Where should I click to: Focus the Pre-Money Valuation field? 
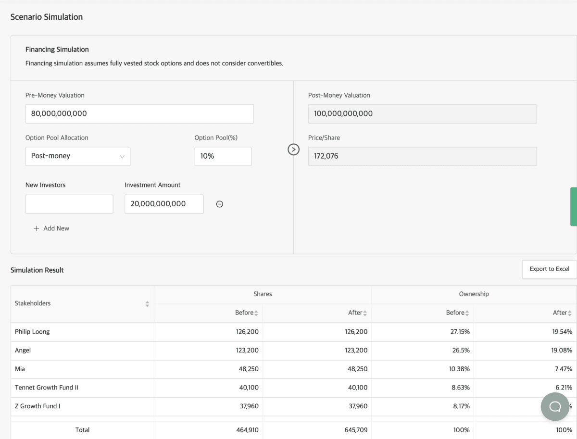(x=139, y=114)
